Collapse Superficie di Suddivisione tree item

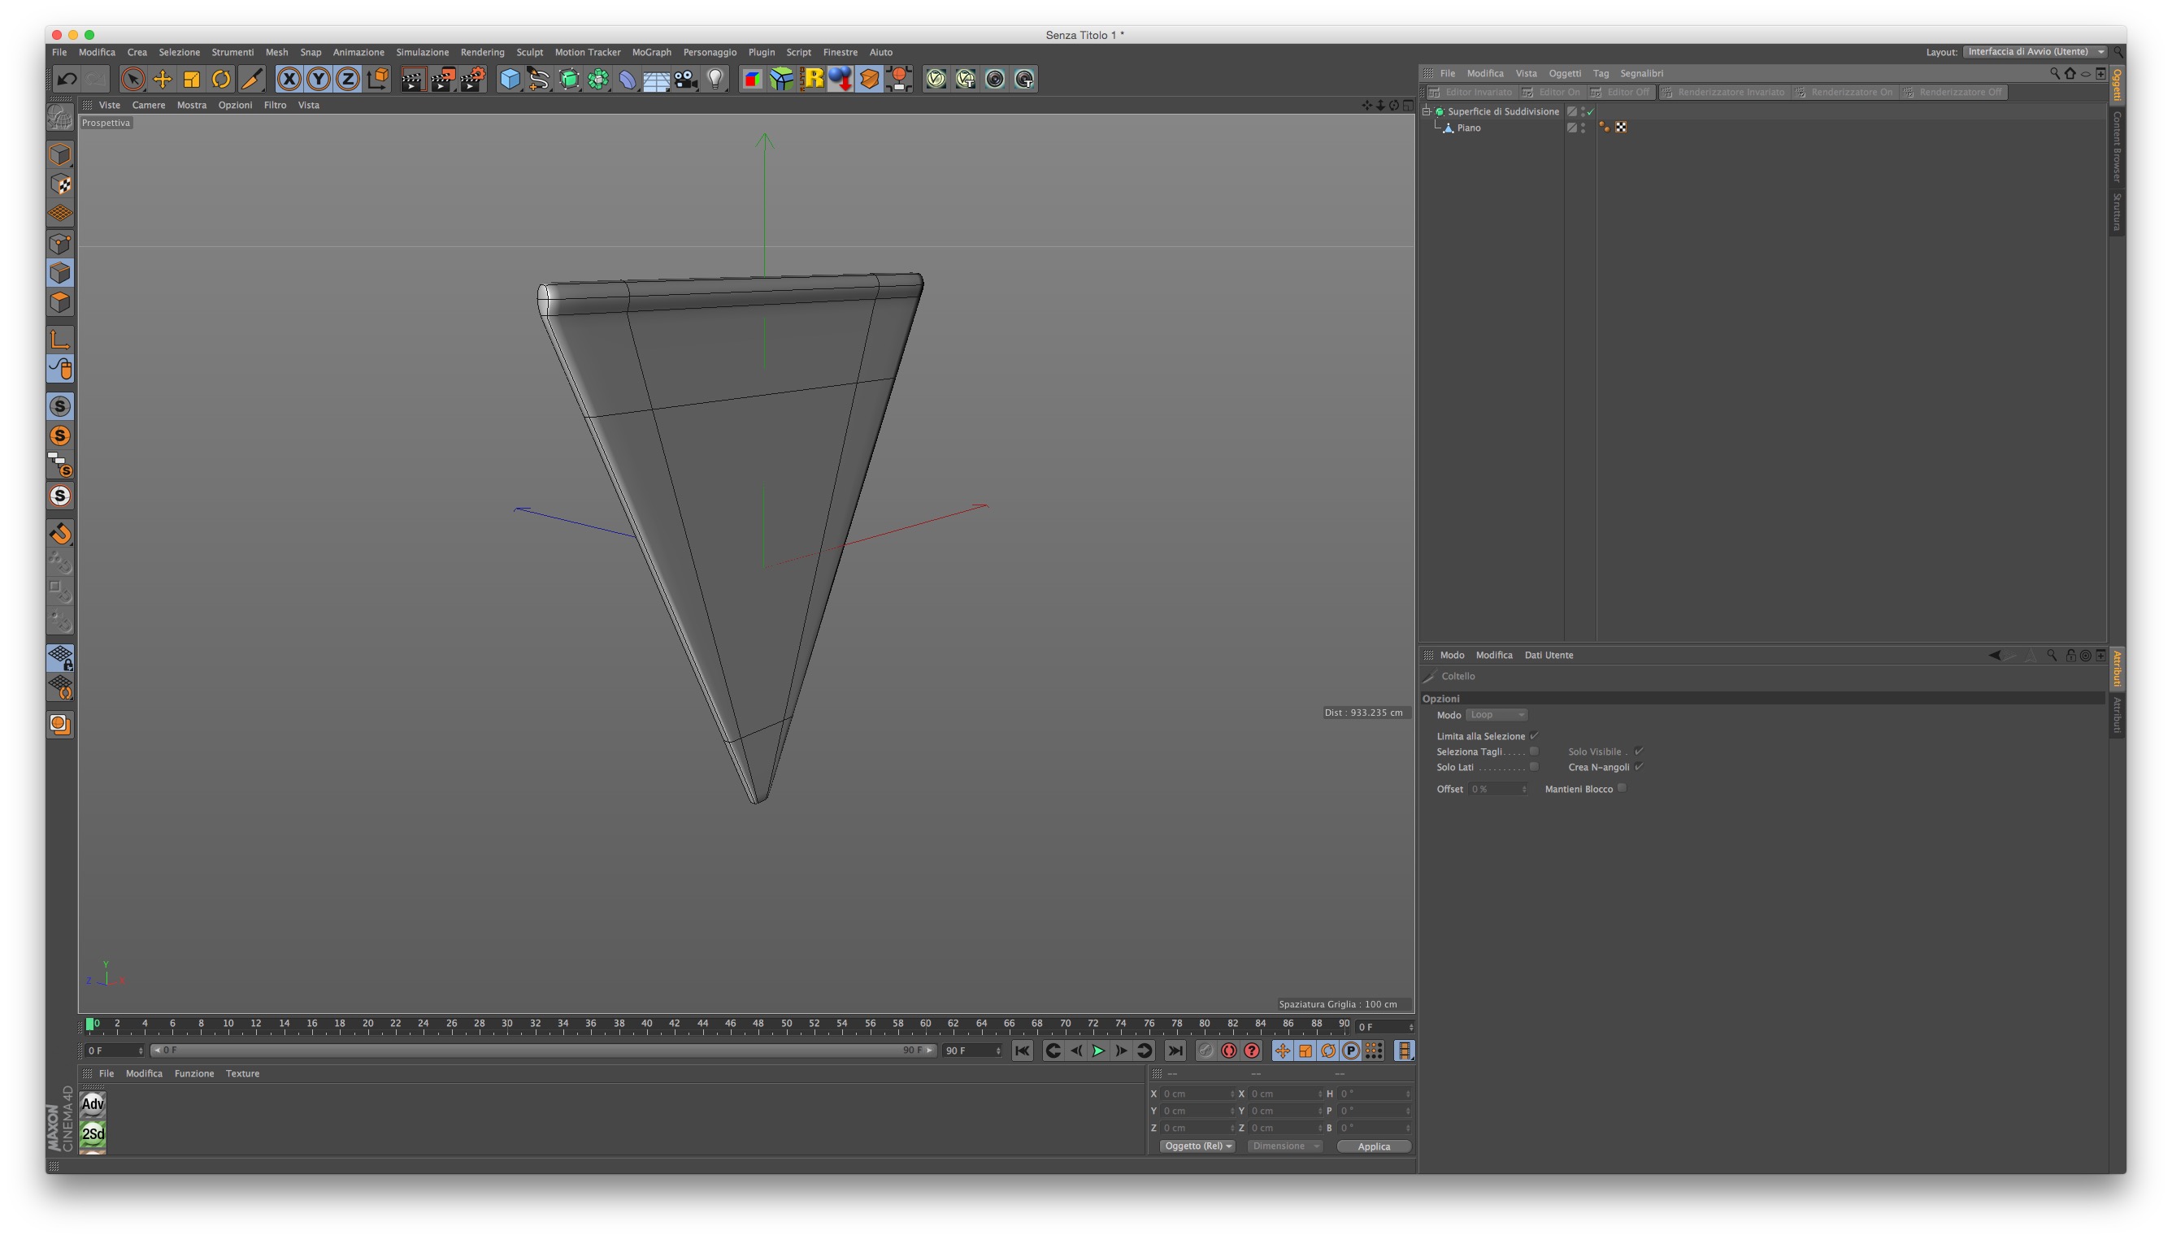(1426, 111)
